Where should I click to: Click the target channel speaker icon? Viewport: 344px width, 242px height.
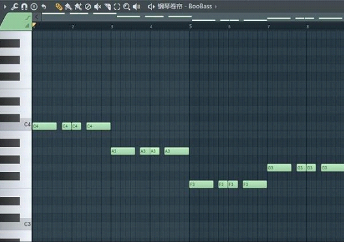[x=151, y=7]
